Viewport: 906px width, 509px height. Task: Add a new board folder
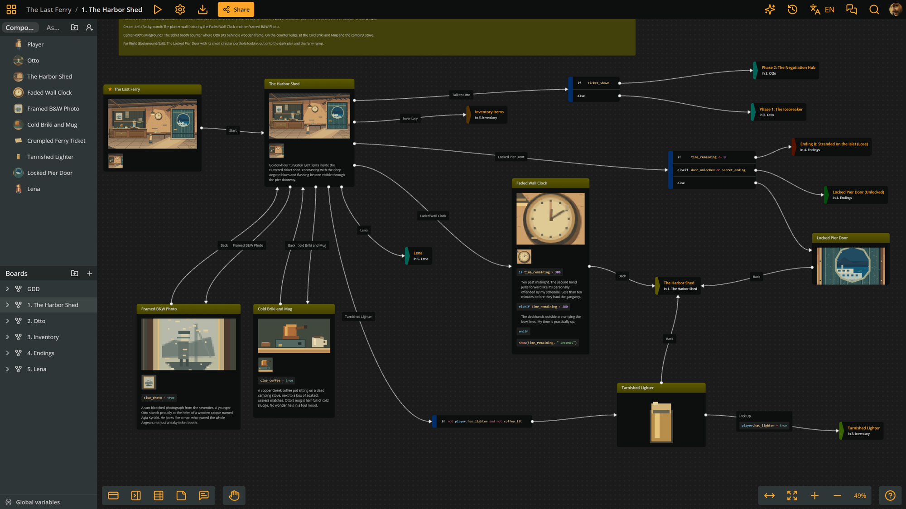(x=75, y=274)
